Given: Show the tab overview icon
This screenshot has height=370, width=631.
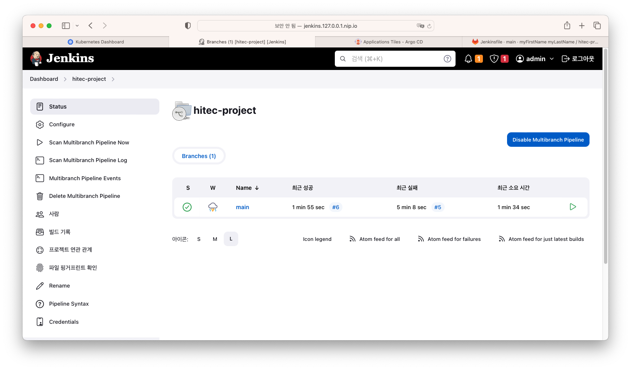Looking at the screenshot, I should coord(597,26).
